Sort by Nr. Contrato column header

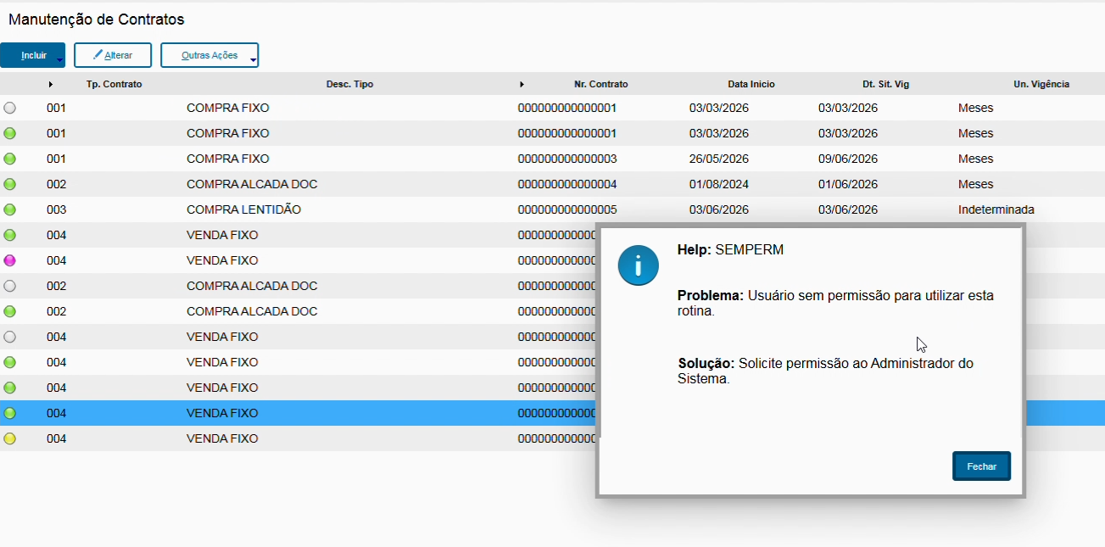[600, 84]
